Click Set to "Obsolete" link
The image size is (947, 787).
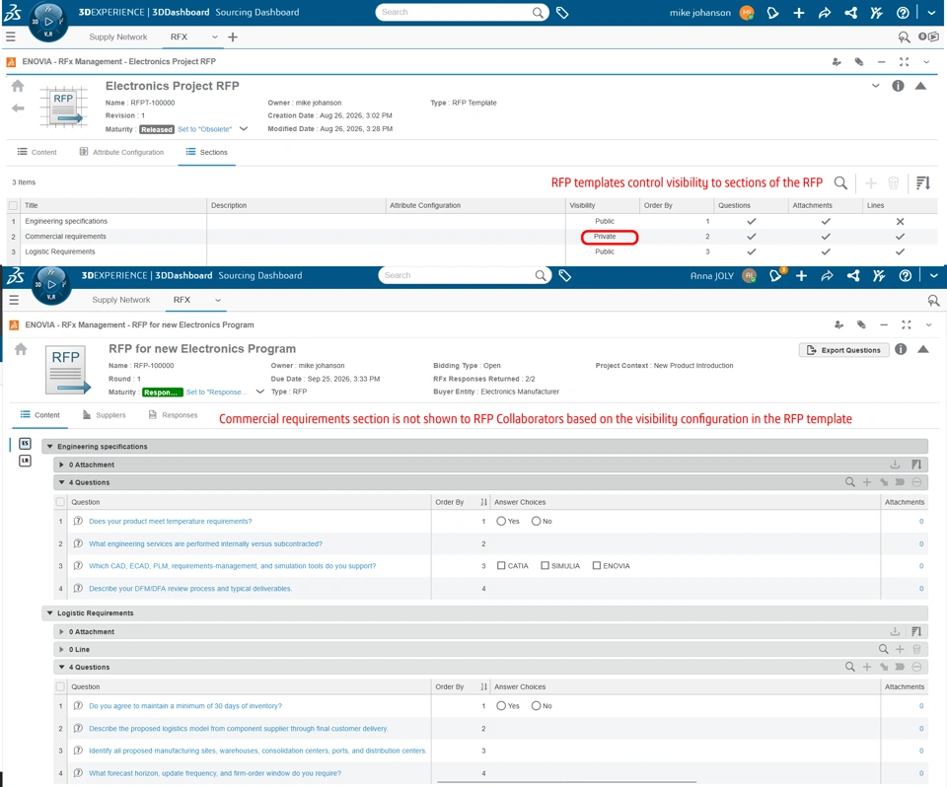205,129
